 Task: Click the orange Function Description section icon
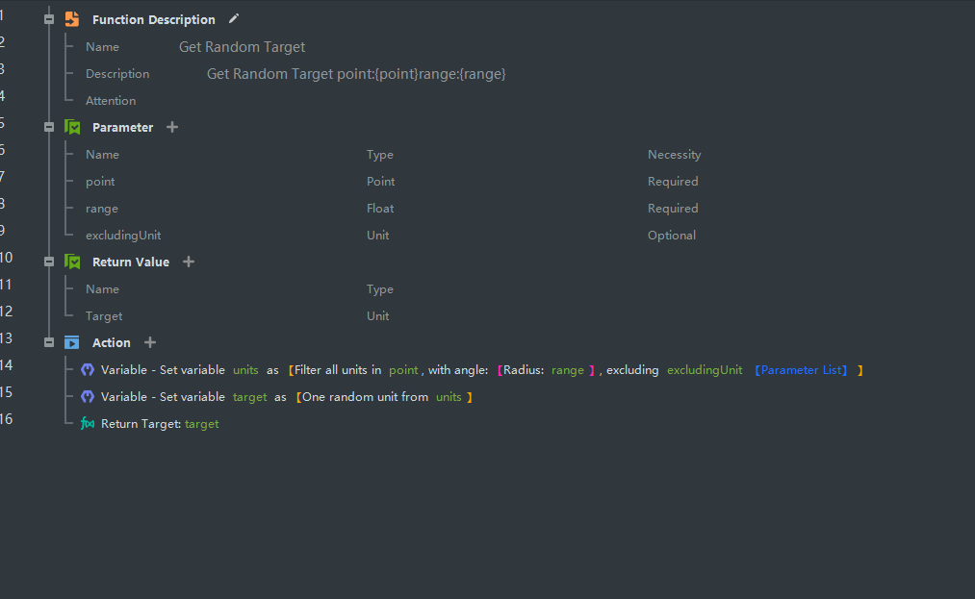tap(72, 19)
